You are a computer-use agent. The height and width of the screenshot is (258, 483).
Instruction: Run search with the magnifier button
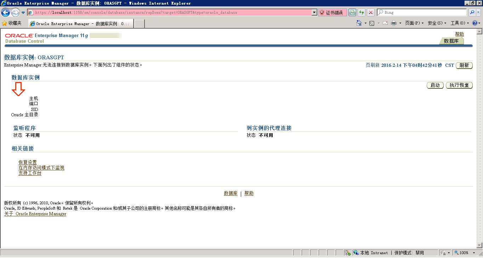(x=472, y=12)
